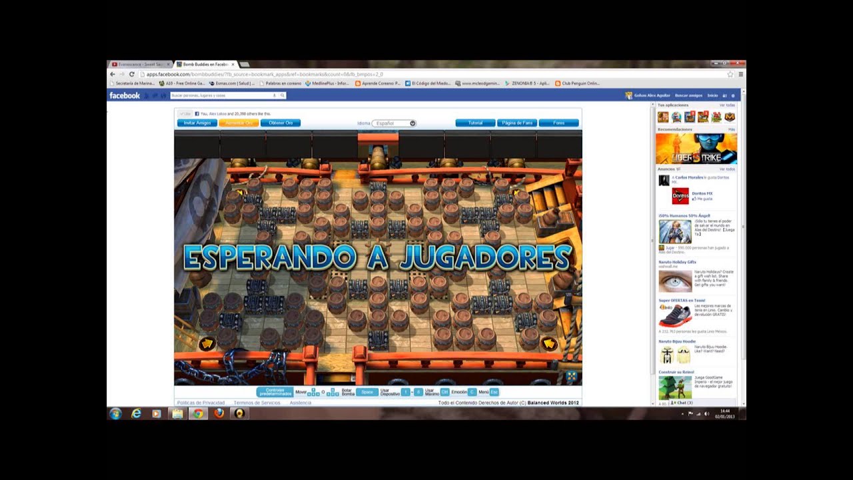The width and height of the screenshot is (853, 480).
Task: Click the fullscreen icon in game corner
Action: [x=571, y=377]
